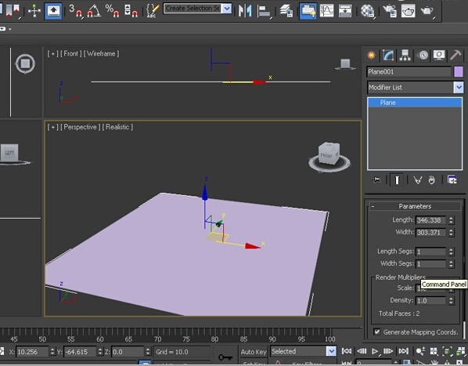Open the Material Editor
This screenshot has height=366, width=468.
tap(367, 11)
